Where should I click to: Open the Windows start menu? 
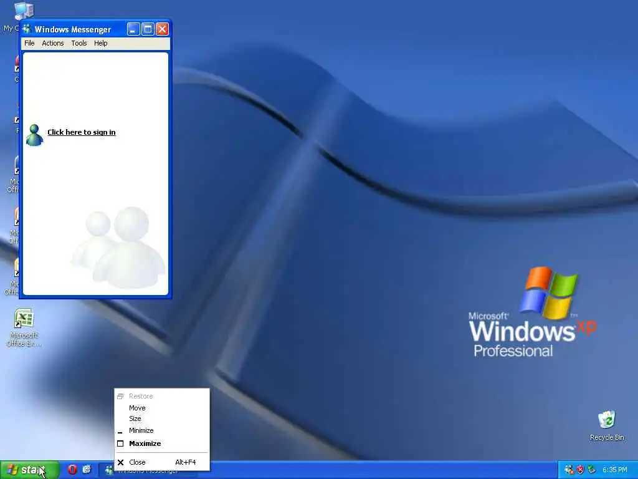click(29, 470)
